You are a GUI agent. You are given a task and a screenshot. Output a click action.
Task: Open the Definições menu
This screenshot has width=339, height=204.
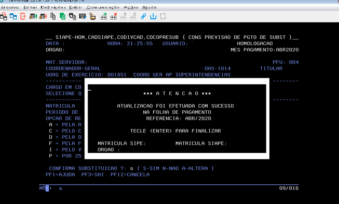(53, 7)
